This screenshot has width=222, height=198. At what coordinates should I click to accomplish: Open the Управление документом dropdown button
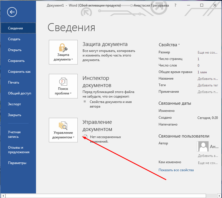click(x=63, y=130)
